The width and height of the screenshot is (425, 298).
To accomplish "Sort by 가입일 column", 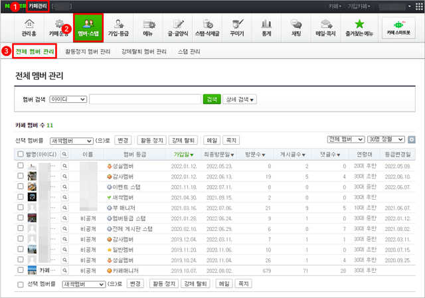I will pos(183,155).
